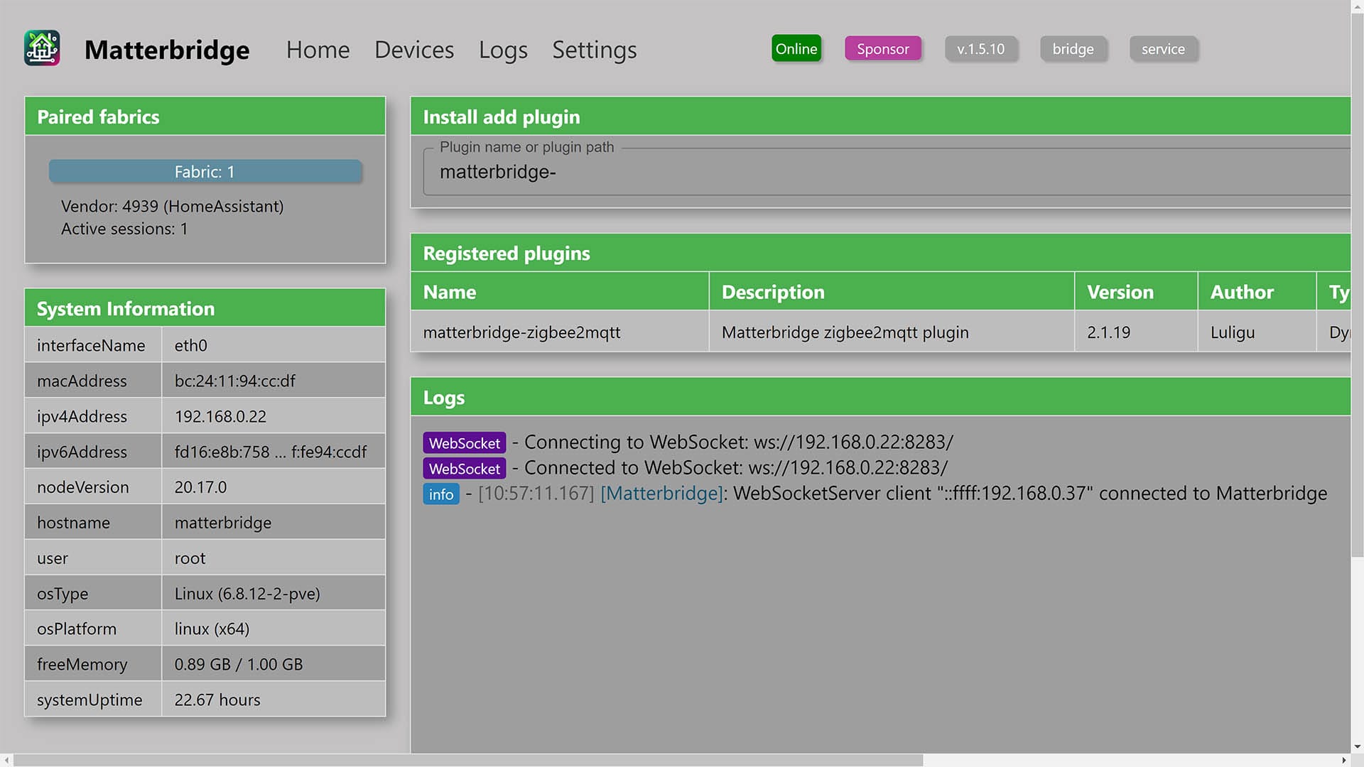Viewport: 1364px width, 767px height.
Task: Click the Matterbridge link in the log entry
Action: (x=660, y=494)
